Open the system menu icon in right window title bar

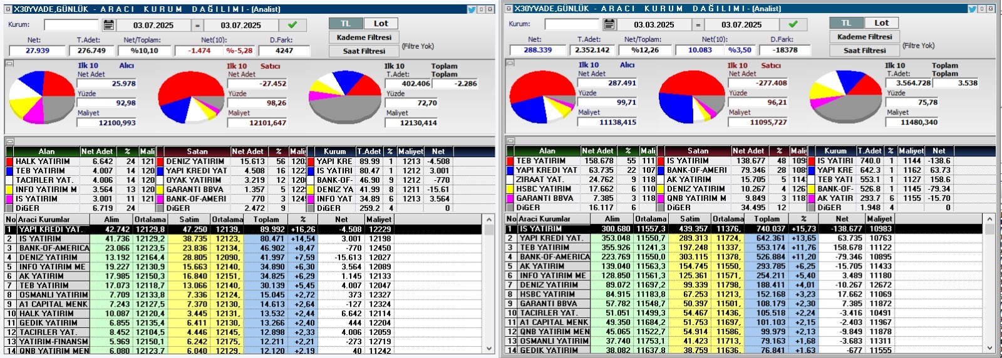coord(508,9)
